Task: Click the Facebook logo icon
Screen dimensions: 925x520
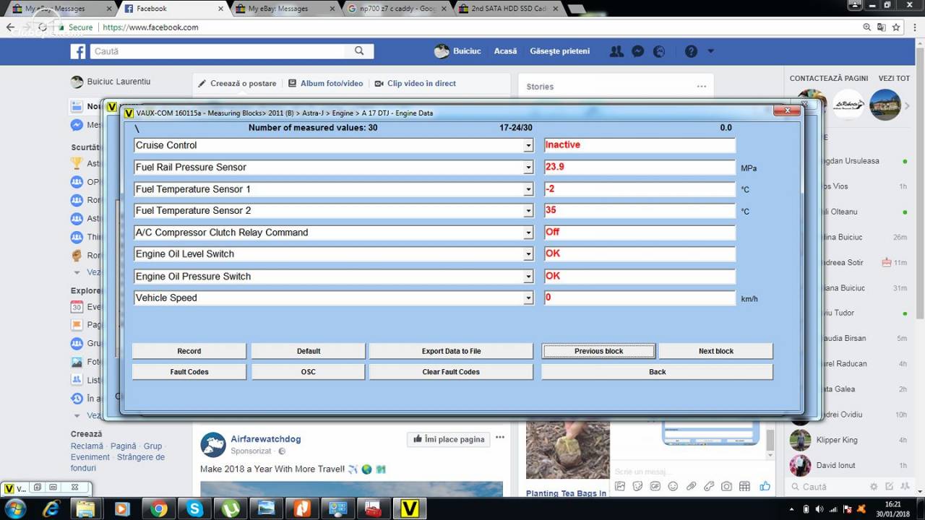Action: pyautogui.click(x=78, y=51)
